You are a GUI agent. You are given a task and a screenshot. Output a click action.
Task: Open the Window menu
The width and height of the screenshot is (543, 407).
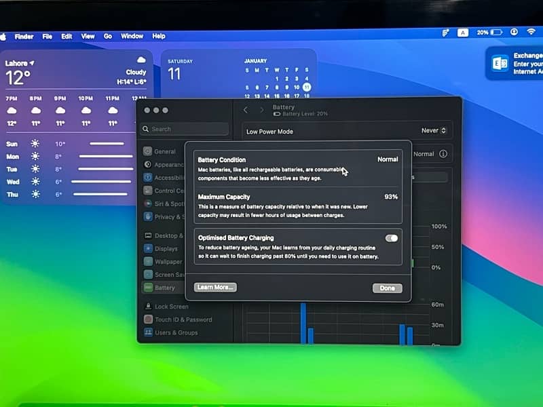132,36
